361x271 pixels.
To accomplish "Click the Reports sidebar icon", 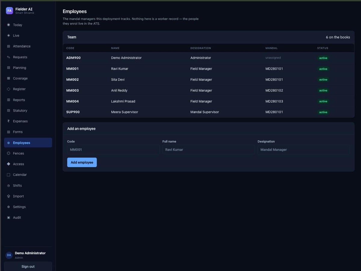I will tap(8, 100).
